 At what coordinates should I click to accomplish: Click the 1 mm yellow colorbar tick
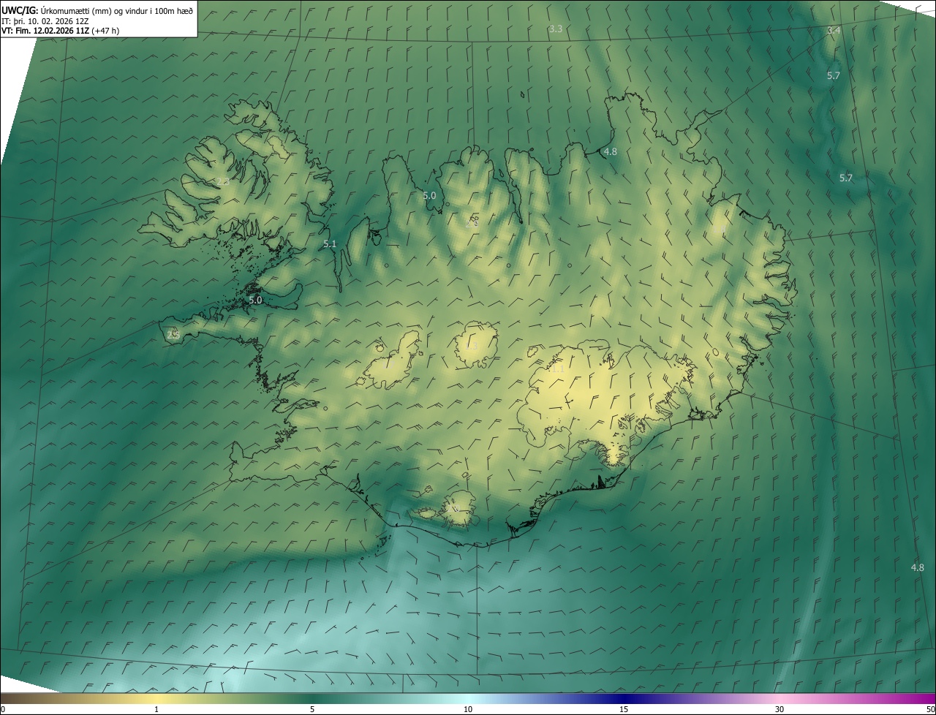156,709
